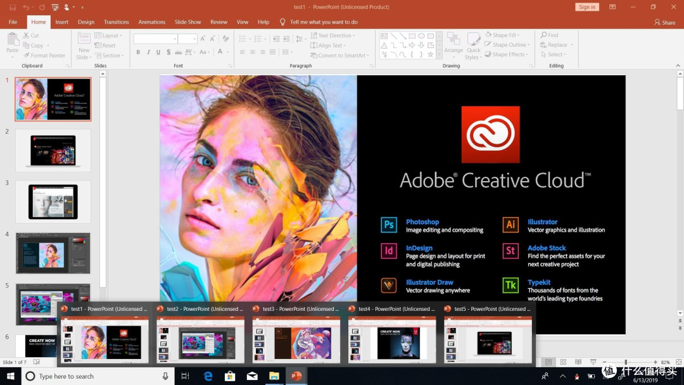Switch to the Animations tab

(x=152, y=22)
